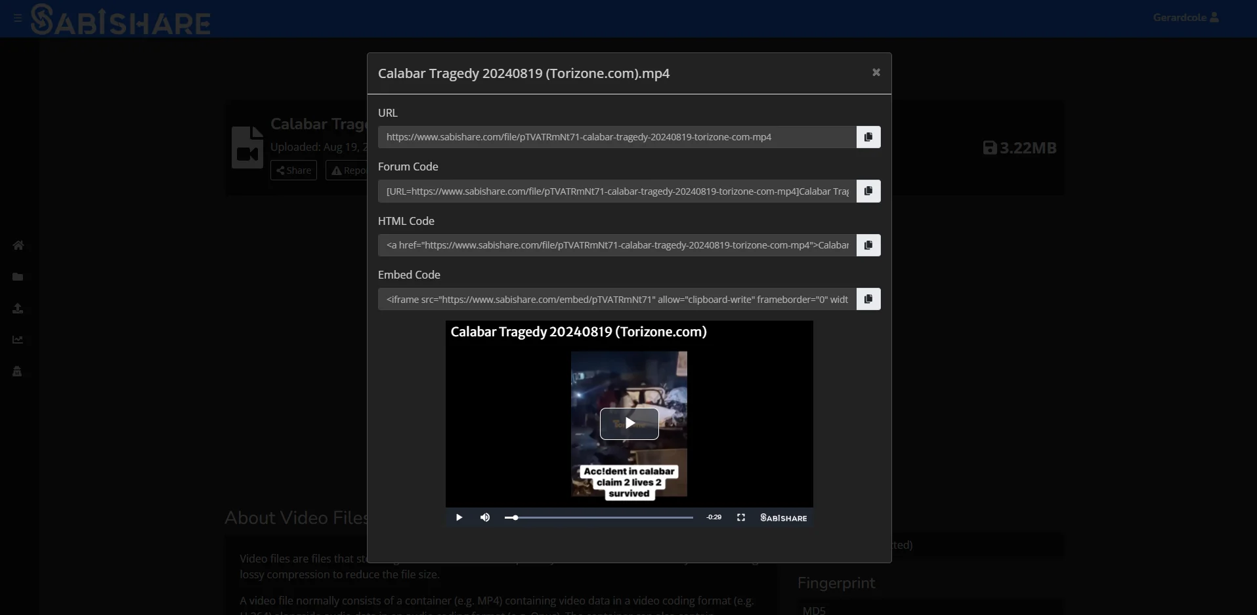Copy the Forum Code
The image size is (1257, 615).
tap(868, 191)
